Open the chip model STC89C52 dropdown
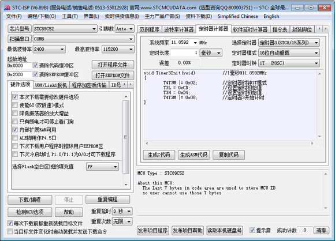The image size is (335, 241). point(65,29)
